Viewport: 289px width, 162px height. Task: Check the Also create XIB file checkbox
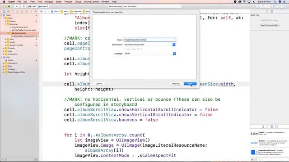pos(125,49)
